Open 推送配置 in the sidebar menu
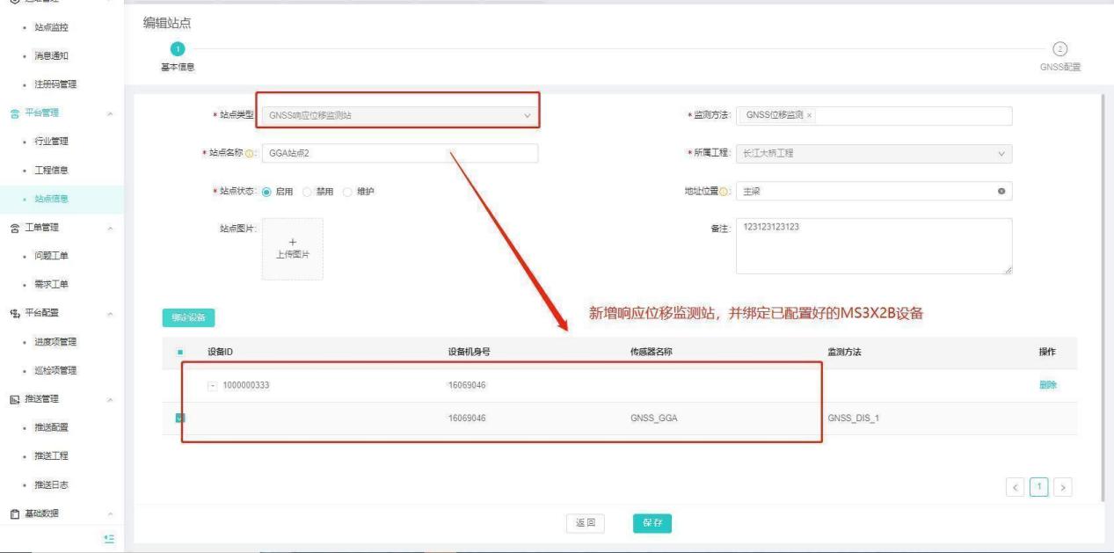The image size is (1114, 553). [51, 427]
